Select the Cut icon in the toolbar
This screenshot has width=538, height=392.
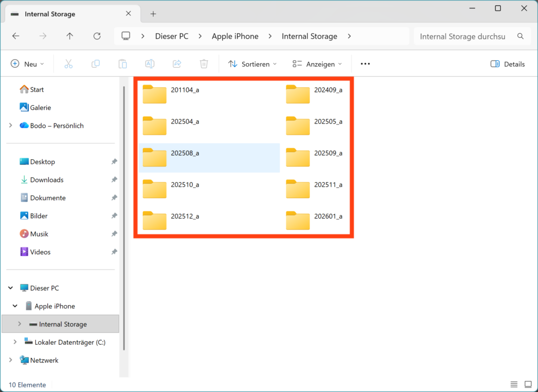click(x=68, y=64)
